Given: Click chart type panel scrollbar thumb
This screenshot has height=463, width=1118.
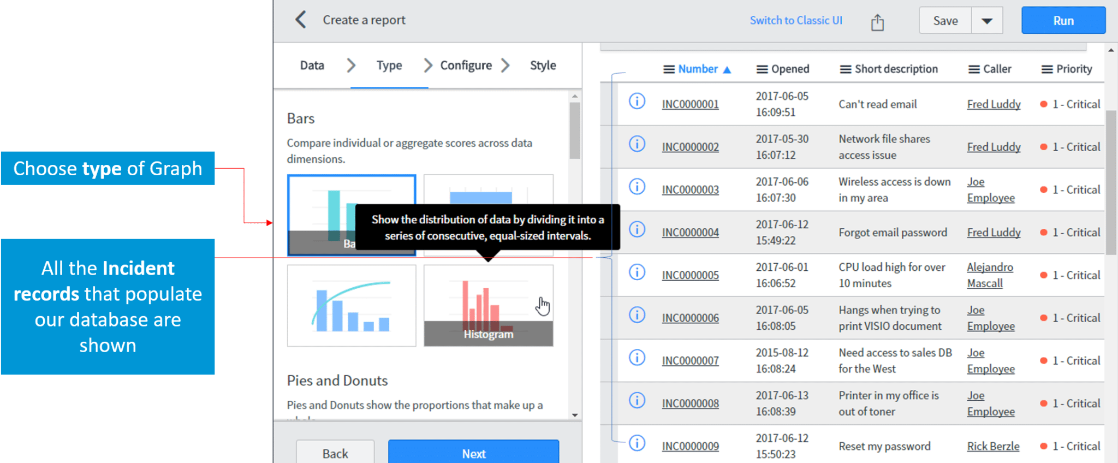Looking at the screenshot, I should pos(574,130).
